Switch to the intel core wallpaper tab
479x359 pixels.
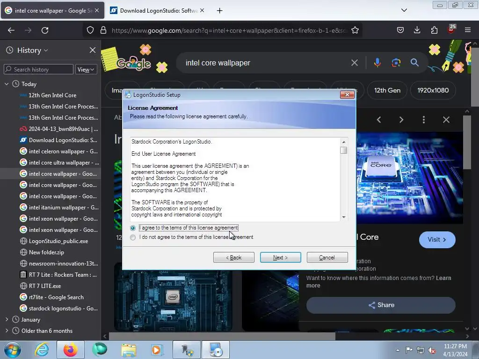[x=52, y=10]
